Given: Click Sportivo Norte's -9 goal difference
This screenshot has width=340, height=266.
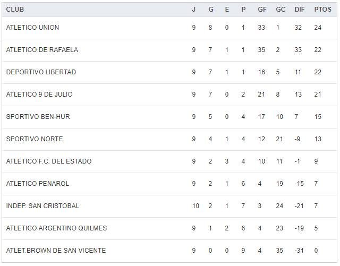Looking at the screenshot, I should pyautogui.click(x=297, y=139).
